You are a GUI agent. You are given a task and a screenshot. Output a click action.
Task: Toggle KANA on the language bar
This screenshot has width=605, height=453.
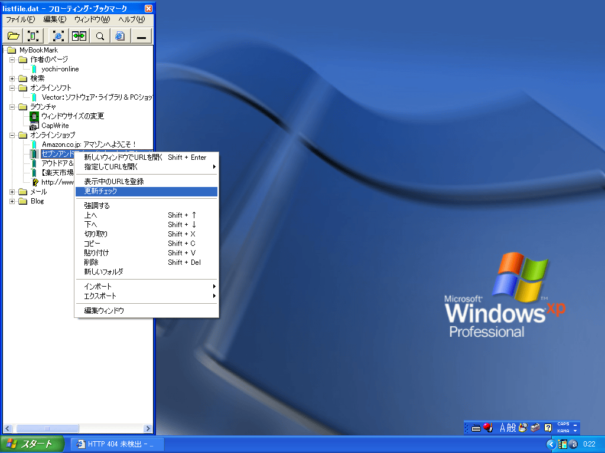pyautogui.click(x=563, y=431)
